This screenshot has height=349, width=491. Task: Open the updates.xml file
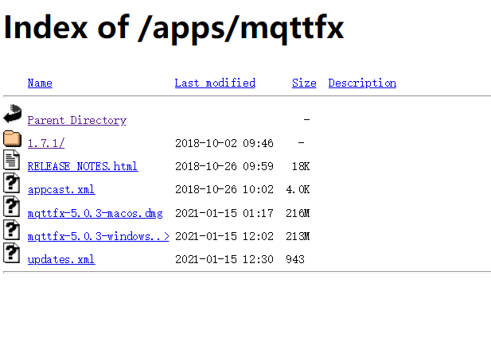click(x=61, y=259)
